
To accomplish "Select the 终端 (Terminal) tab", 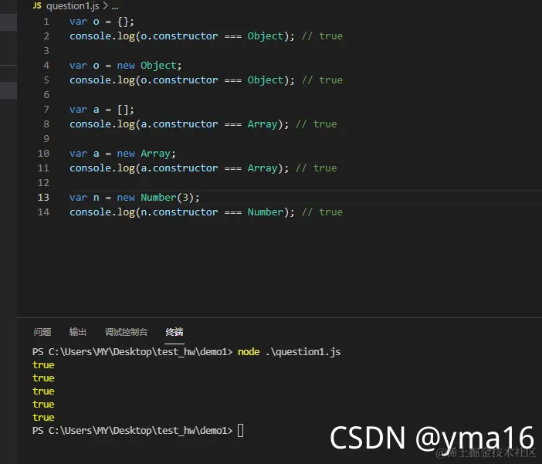I will click(x=174, y=332).
